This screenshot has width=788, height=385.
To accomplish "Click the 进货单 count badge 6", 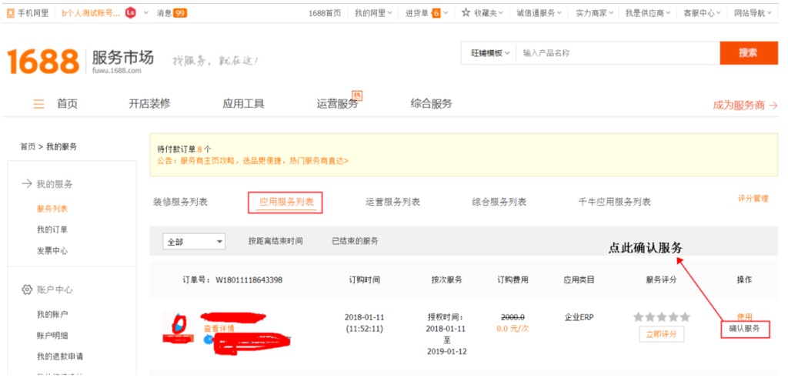I will [436, 13].
